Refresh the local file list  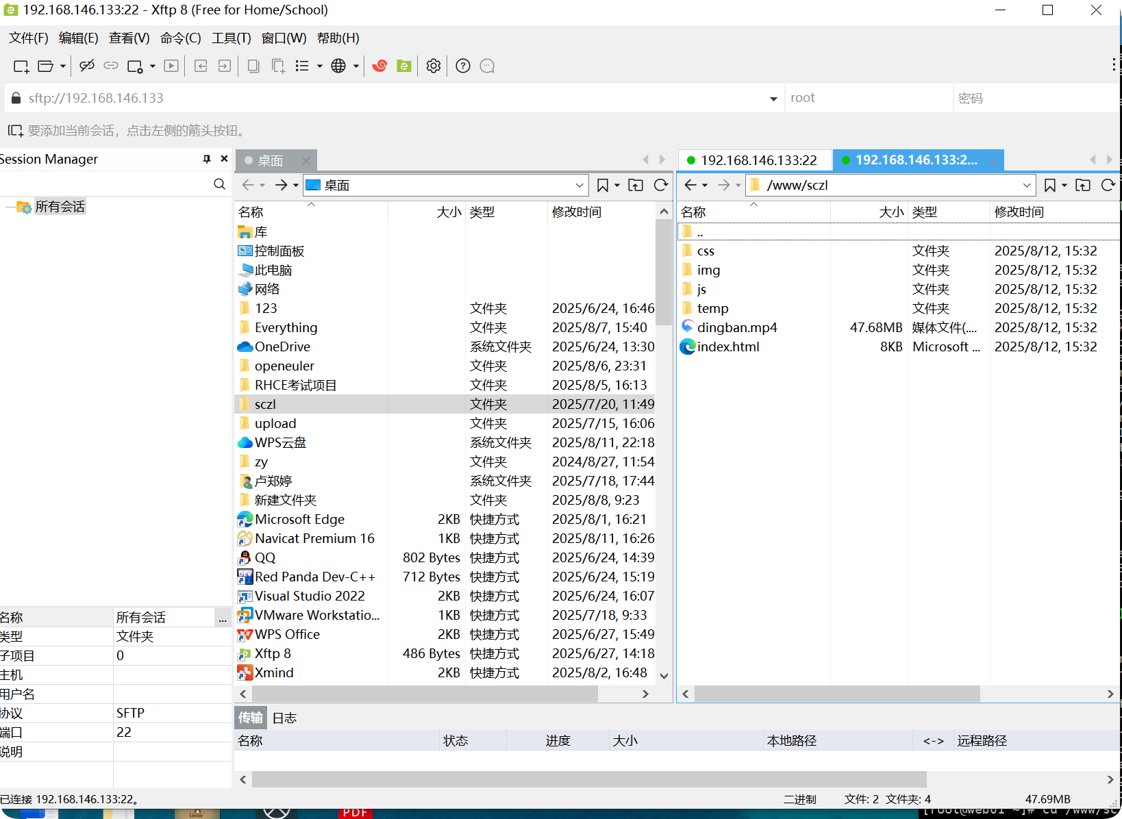tap(661, 185)
